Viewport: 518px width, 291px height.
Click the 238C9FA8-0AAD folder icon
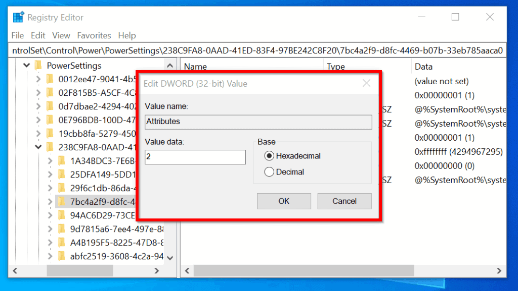50,147
